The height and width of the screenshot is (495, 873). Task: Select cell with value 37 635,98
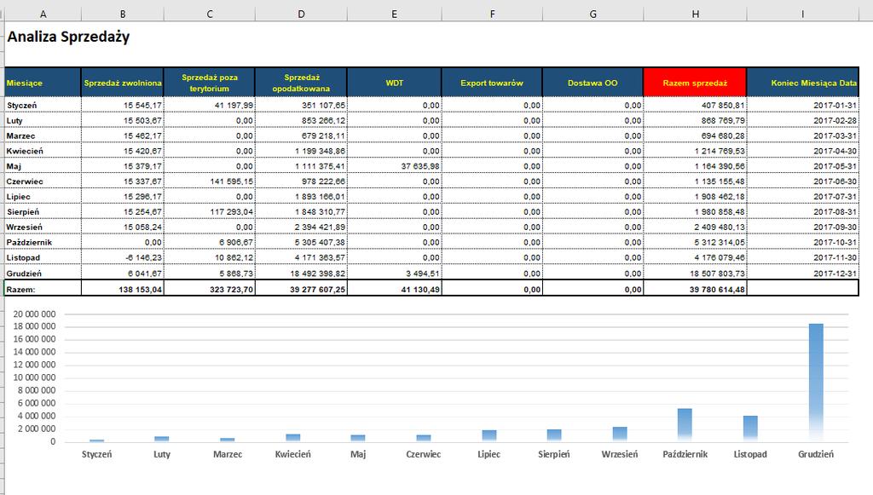click(394, 166)
